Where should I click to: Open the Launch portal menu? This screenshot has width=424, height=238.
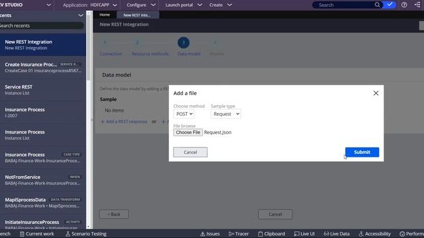pos(184,5)
